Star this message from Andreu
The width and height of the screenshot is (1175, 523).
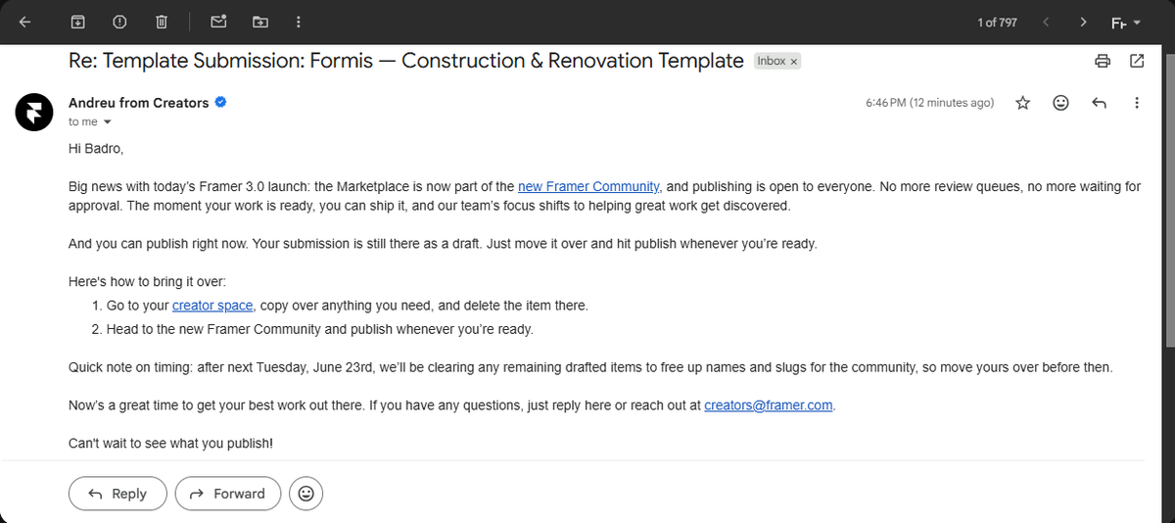1023,103
